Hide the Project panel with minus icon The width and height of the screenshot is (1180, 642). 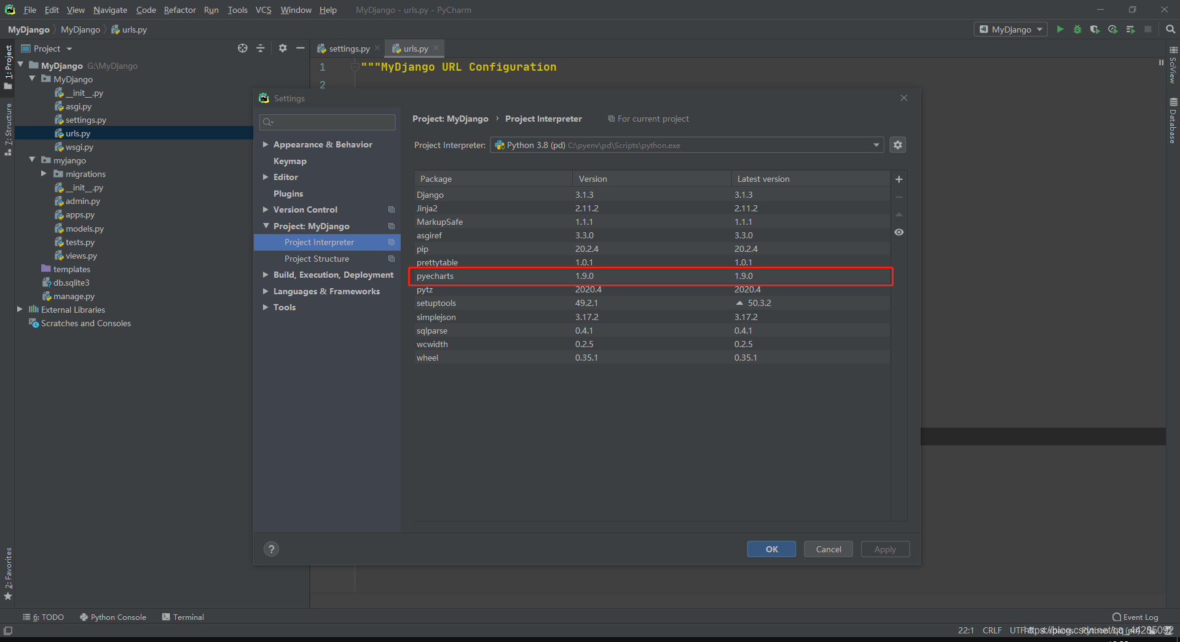click(x=300, y=49)
